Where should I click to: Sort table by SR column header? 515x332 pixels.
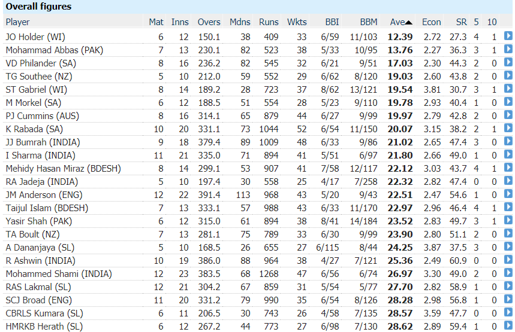pos(461,22)
